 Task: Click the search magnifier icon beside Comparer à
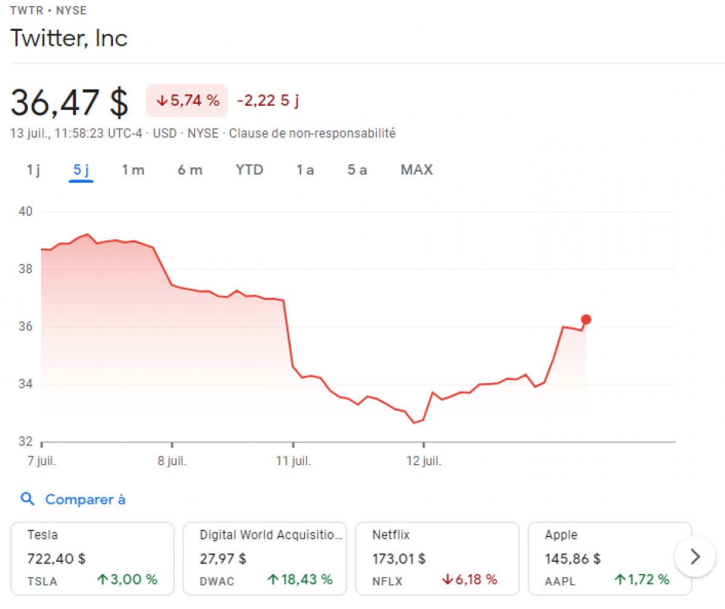point(27,499)
